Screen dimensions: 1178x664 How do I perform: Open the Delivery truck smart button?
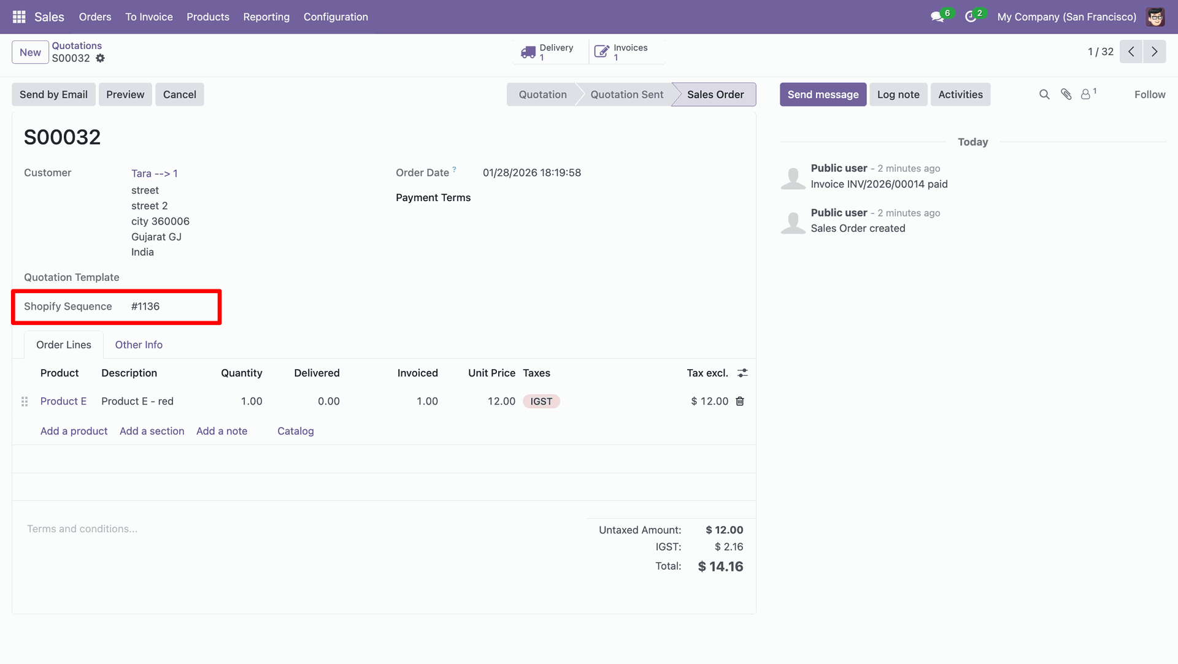click(549, 52)
